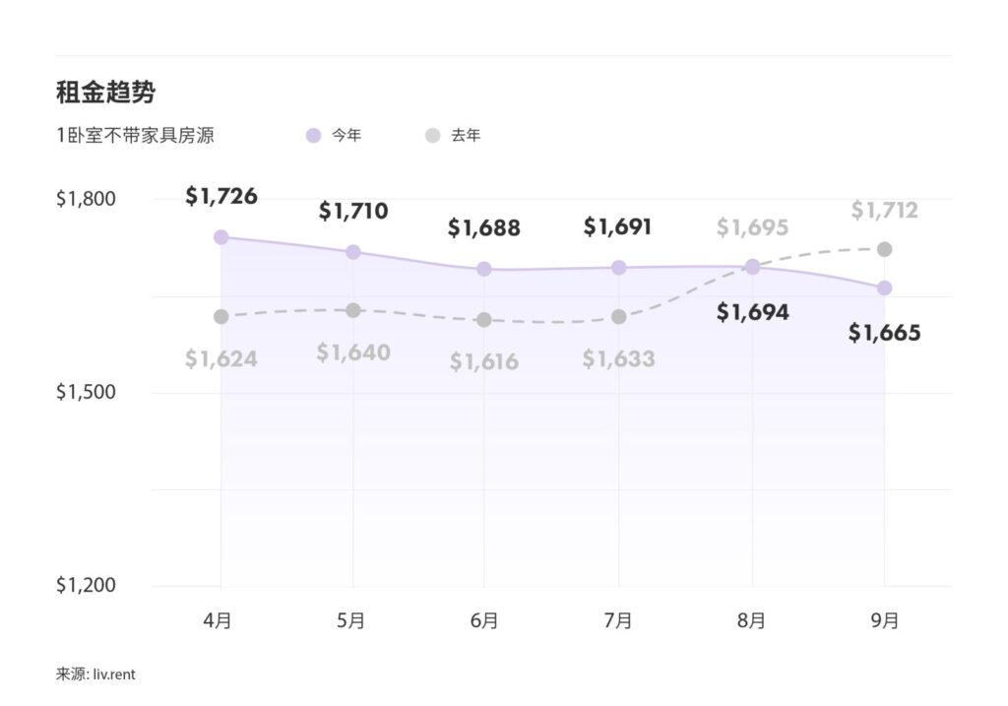Toggle the 去年 legend label
Screen dimensions: 1008x706
pyautogui.click(x=466, y=136)
